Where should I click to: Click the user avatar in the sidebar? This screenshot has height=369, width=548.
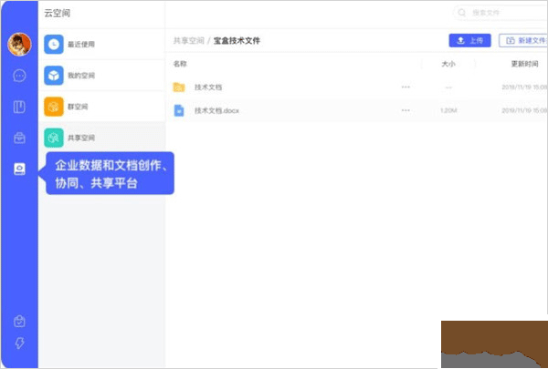coord(19,44)
